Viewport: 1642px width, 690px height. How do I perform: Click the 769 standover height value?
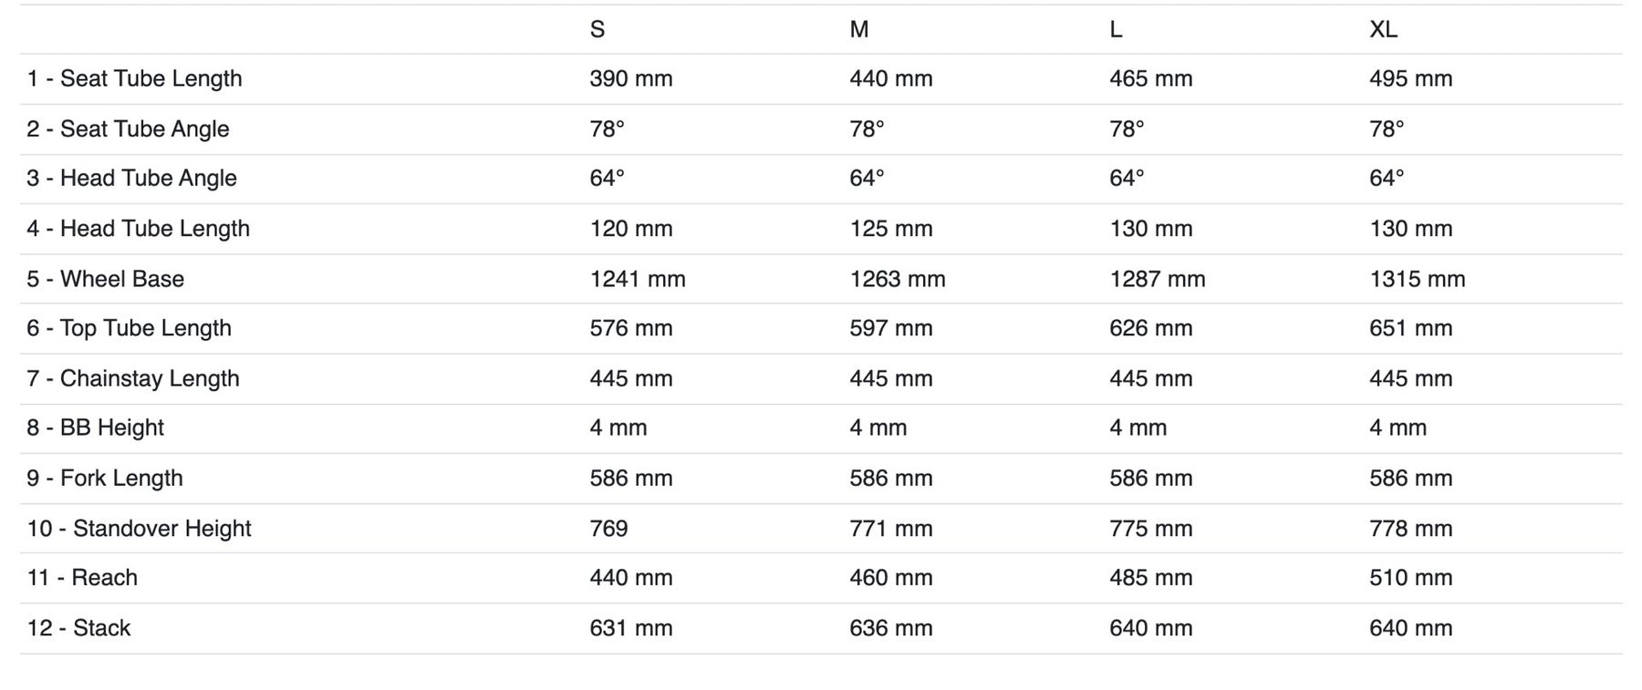pos(608,529)
